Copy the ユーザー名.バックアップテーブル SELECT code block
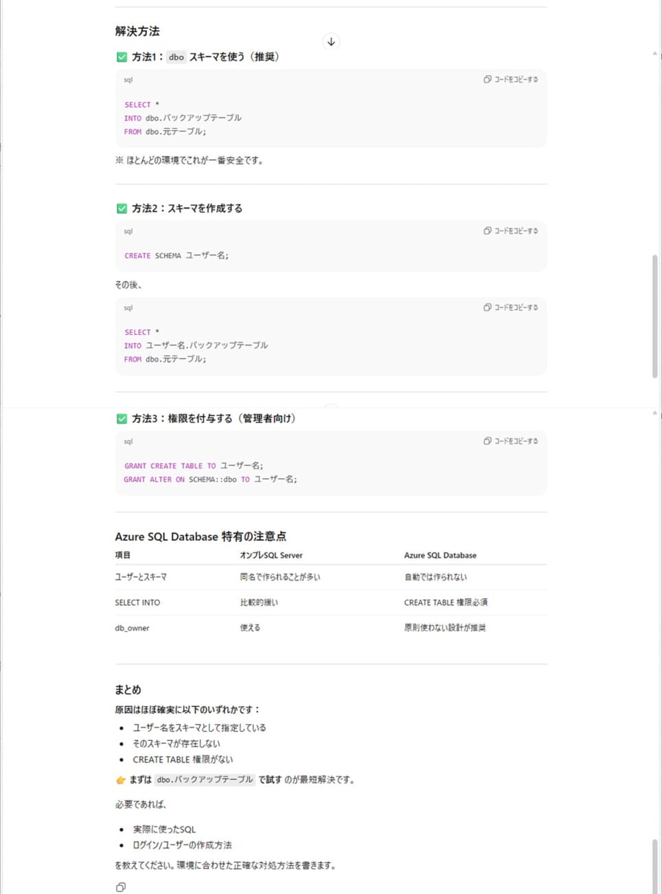Image resolution: width=662 pixels, height=894 pixels. [x=510, y=307]
